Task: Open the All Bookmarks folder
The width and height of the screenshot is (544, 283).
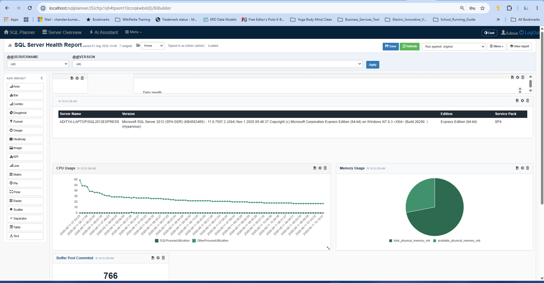Action: click(525, 20)
